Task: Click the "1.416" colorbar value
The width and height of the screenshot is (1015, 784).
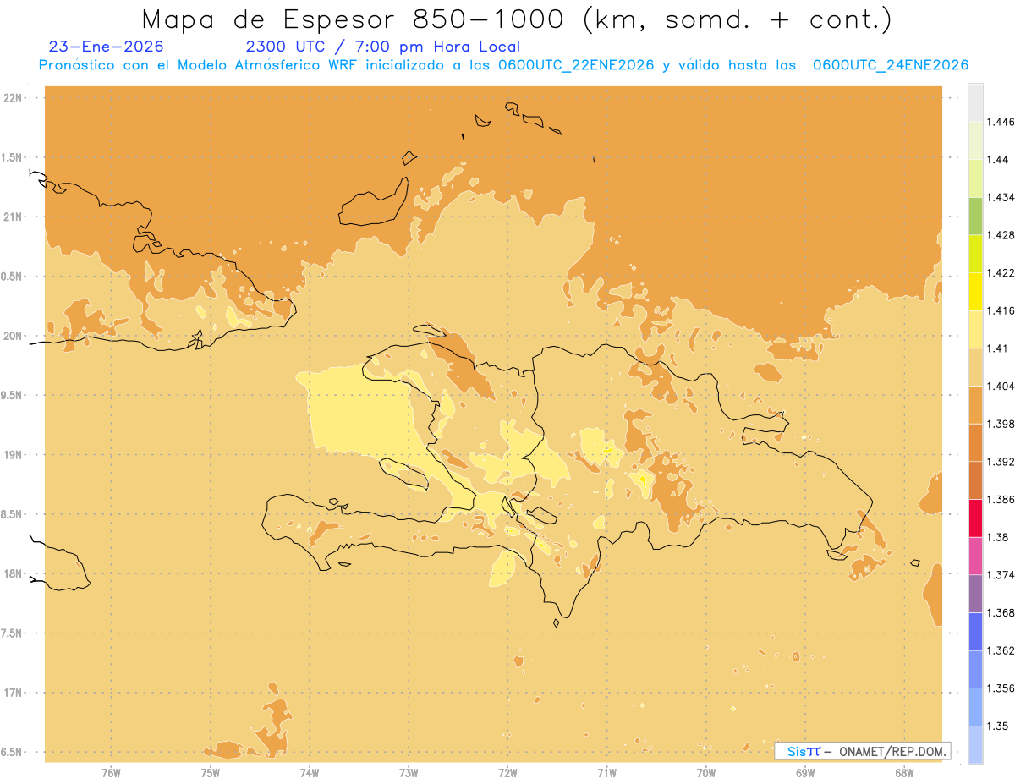Action: click(1001, 310)
